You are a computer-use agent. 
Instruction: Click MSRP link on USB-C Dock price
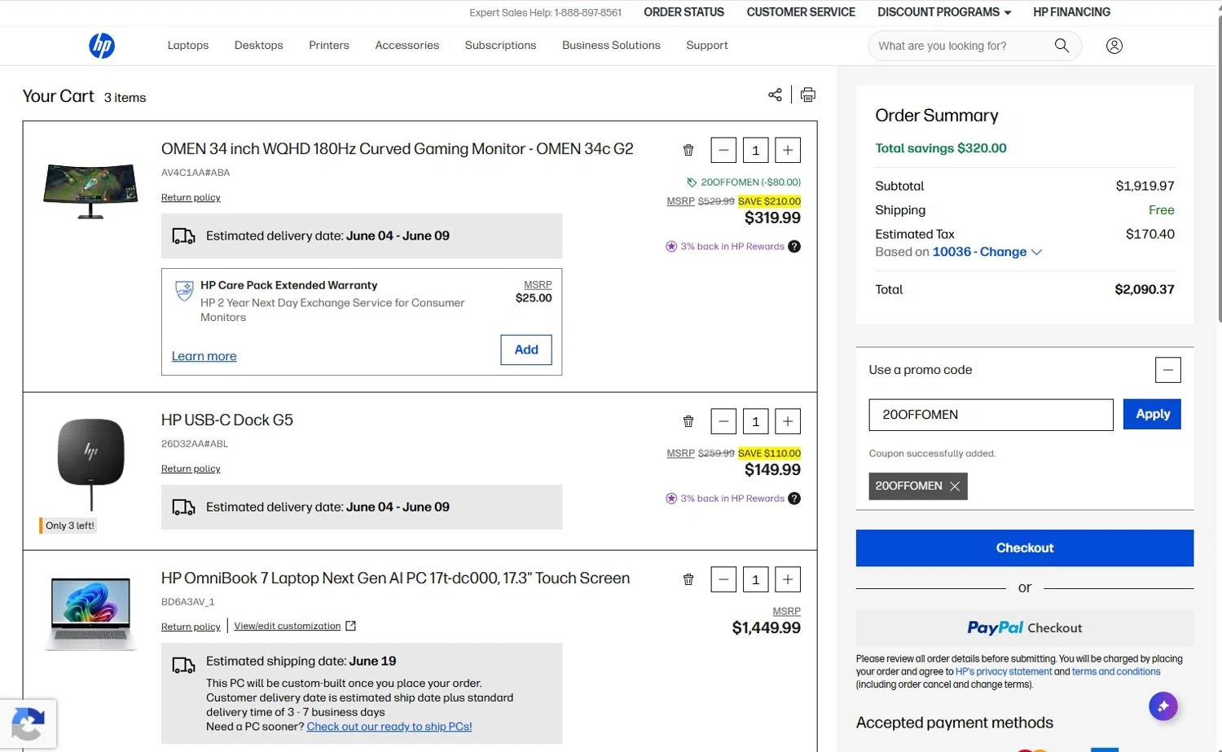(680, 454)
